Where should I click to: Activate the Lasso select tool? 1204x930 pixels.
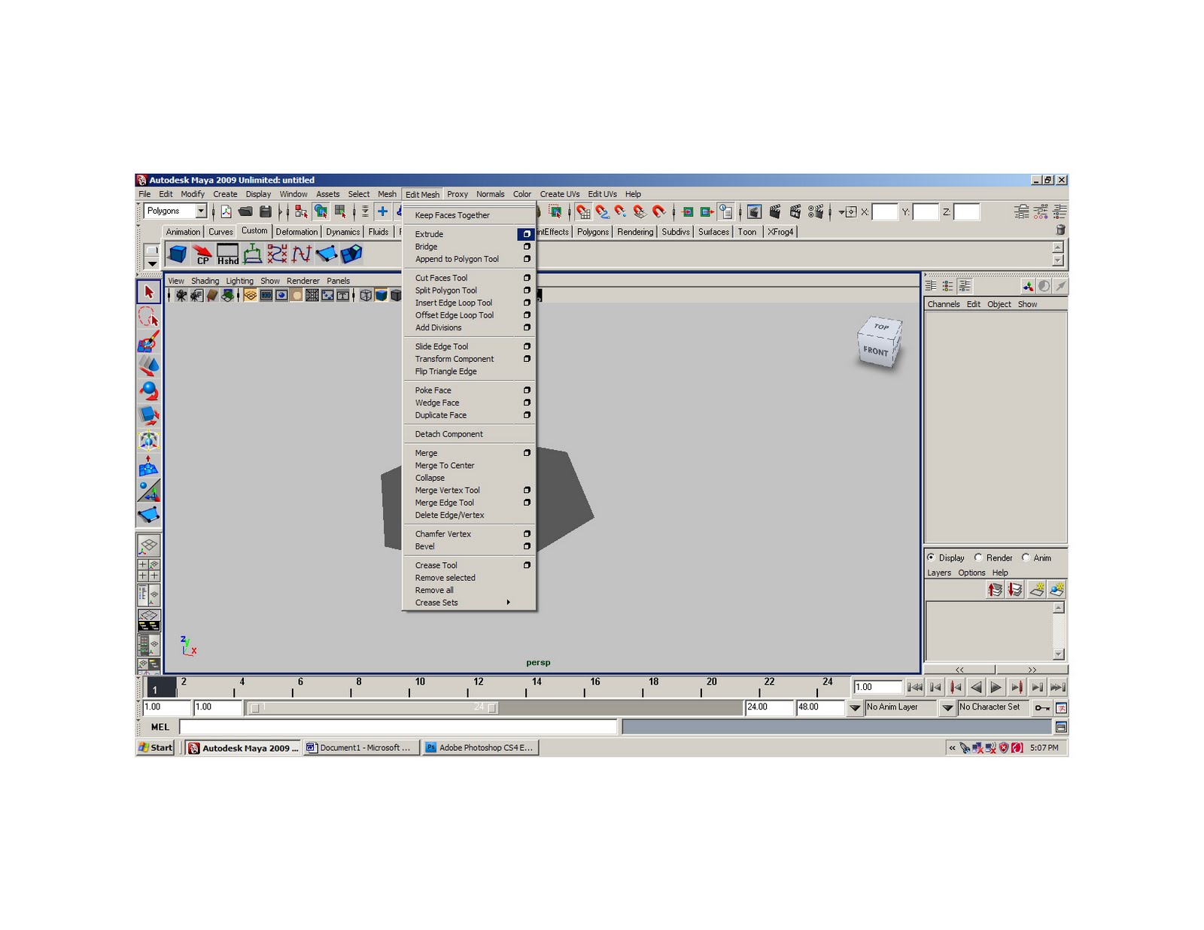148,317
